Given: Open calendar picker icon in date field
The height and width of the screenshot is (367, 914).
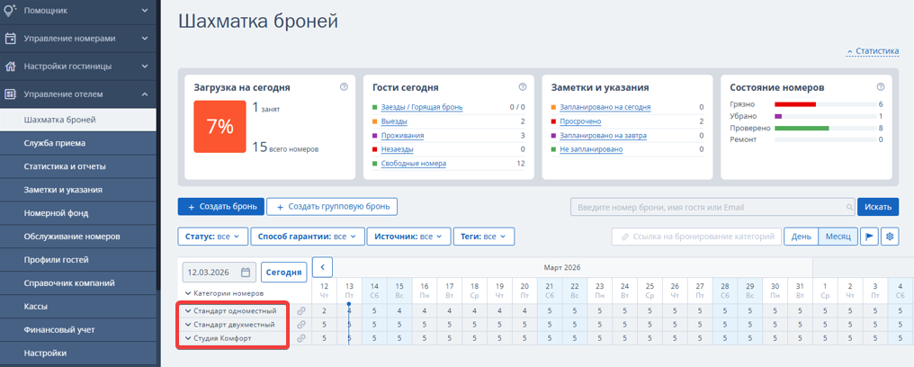Looking at the screenshot, I should (246, 272).
